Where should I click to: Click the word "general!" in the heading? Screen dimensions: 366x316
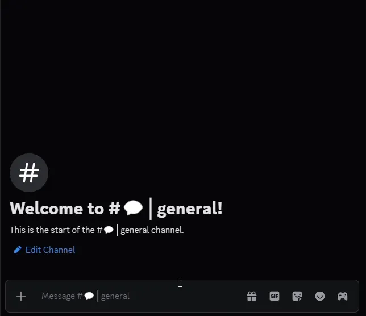[190, 209]
